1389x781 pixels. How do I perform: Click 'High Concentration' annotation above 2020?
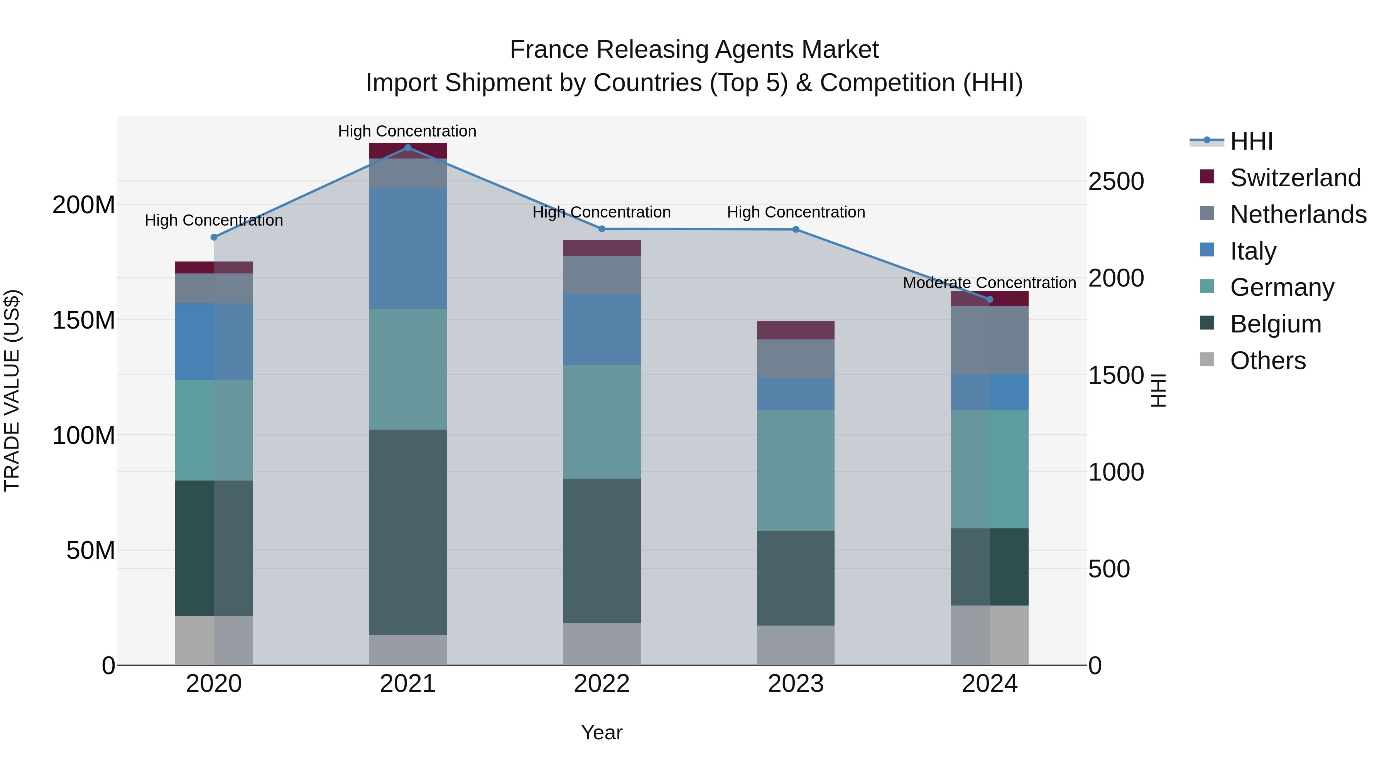coord(214,221)
